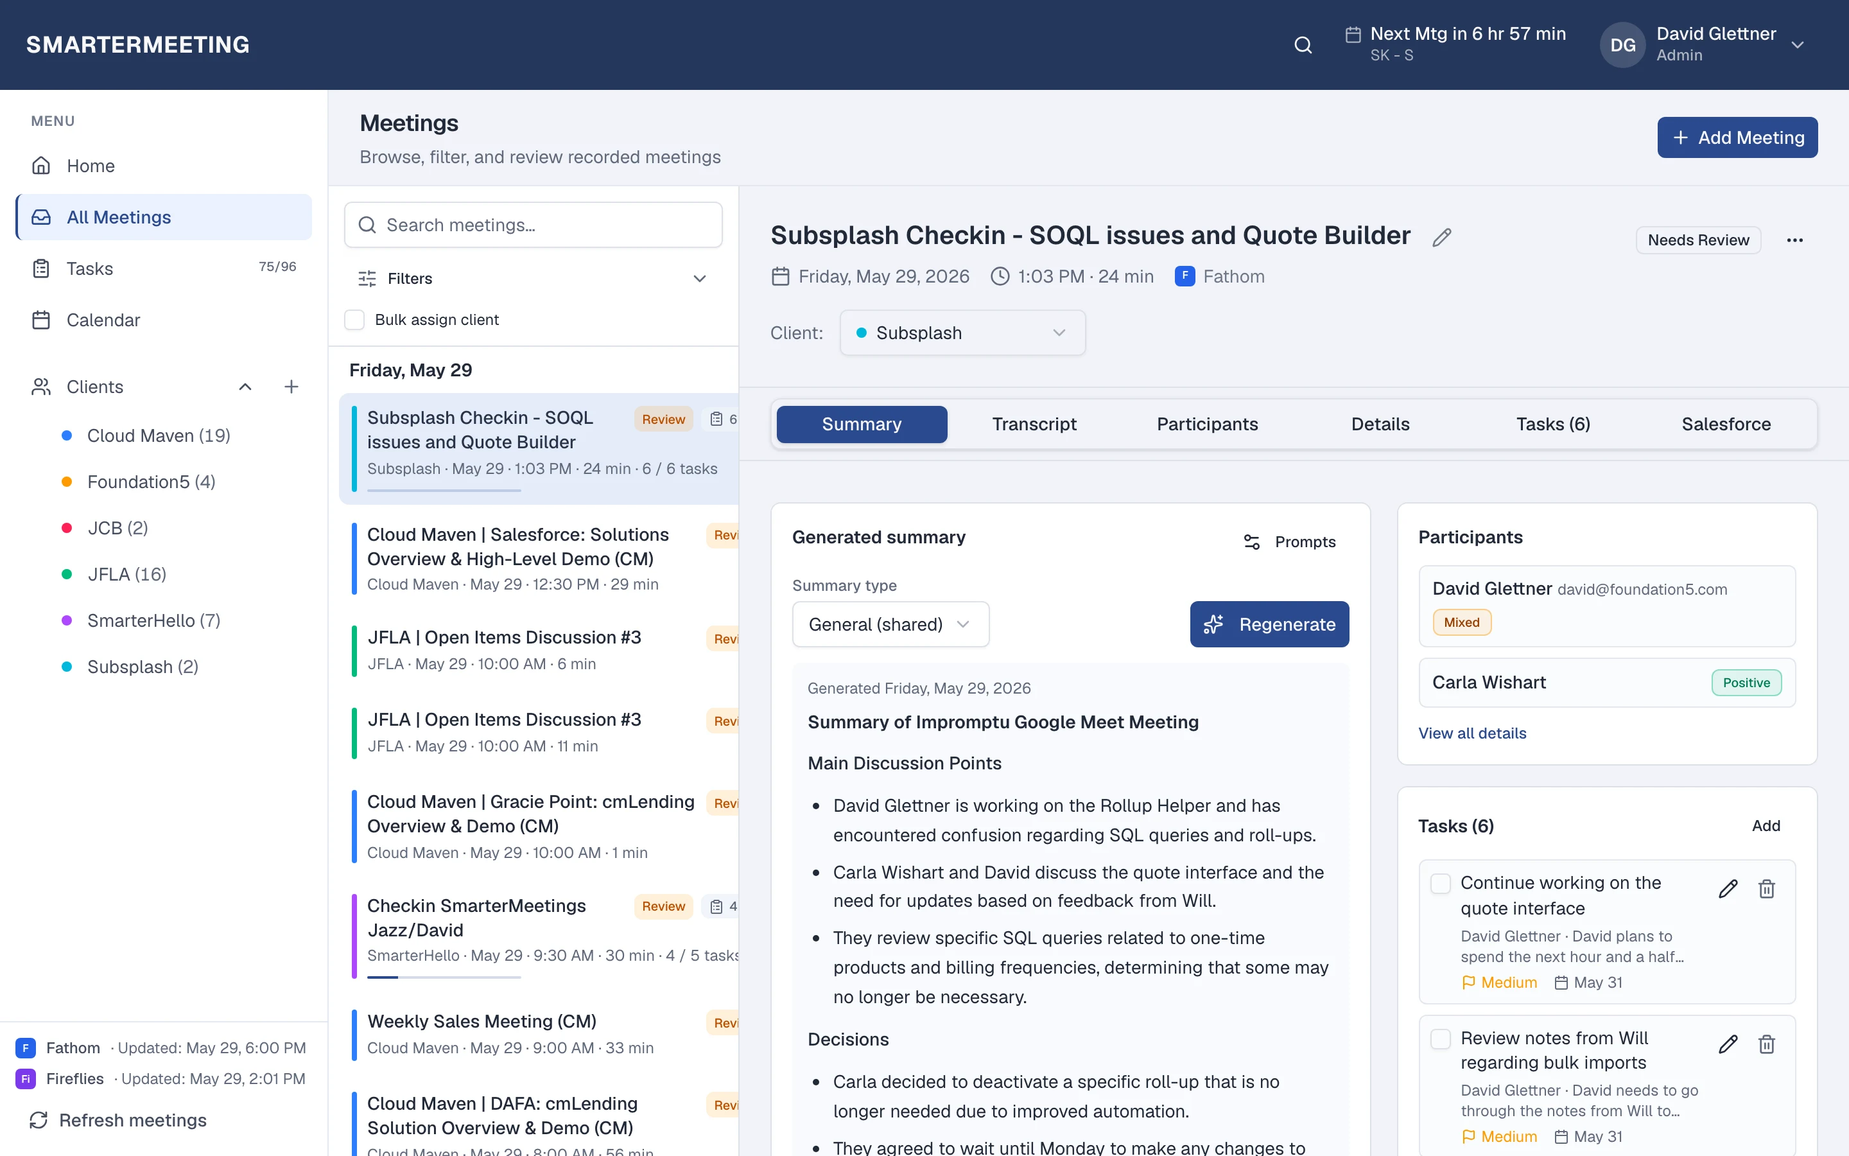Select the Cloud Maven (19) client

[159, 436]
